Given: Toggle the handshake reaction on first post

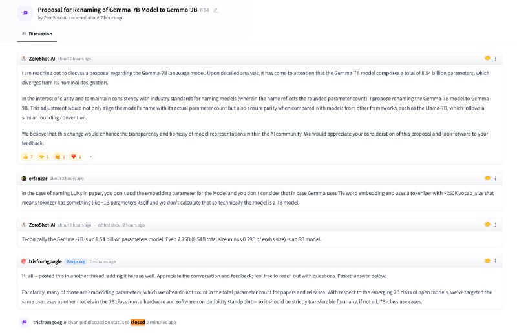Looking at the screenshot, I should (x=44, y=156).
